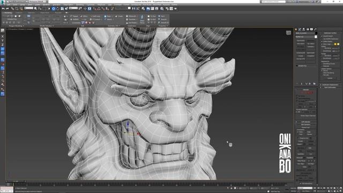Toggle the ribbon display icon
The image size is (343, 193).
click(x=148, y=9)
